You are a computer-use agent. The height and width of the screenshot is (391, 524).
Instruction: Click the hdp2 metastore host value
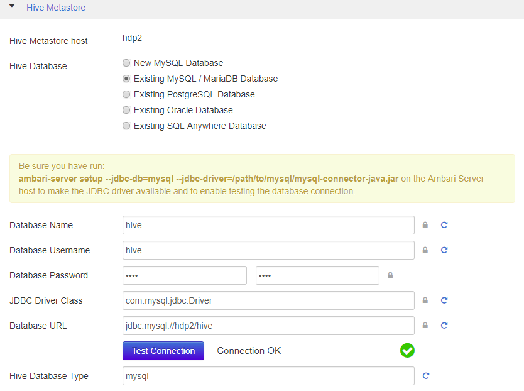tap(132, 38)
